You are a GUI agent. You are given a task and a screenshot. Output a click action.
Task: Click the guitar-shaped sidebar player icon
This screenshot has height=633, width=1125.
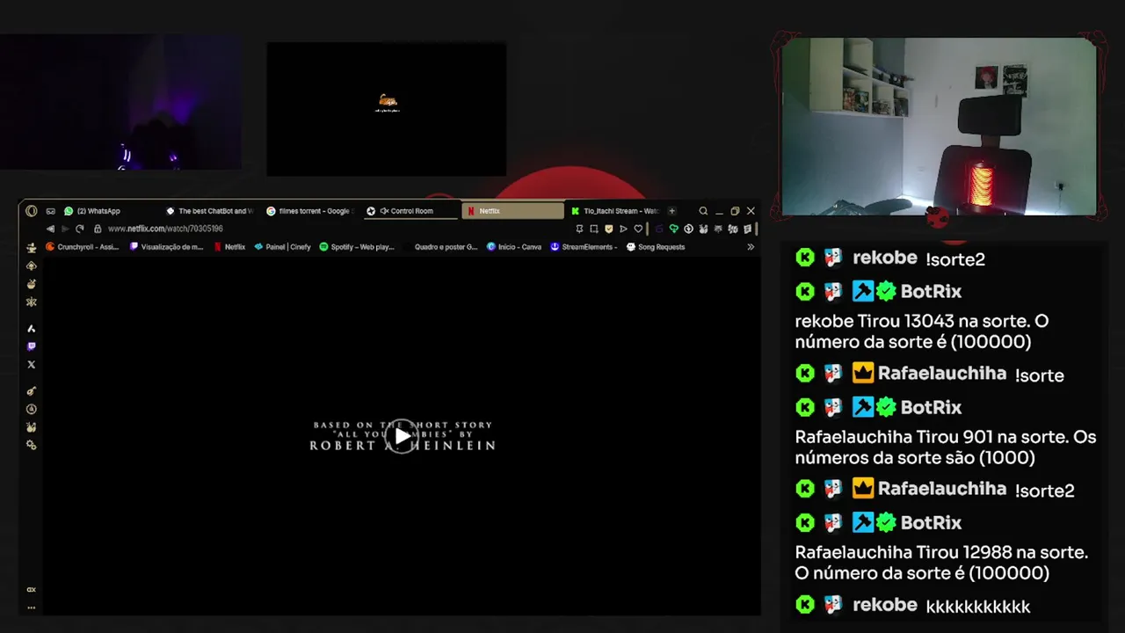pos(32,390)
